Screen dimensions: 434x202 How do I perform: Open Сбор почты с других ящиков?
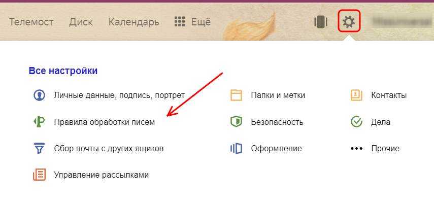coord(109,149)
